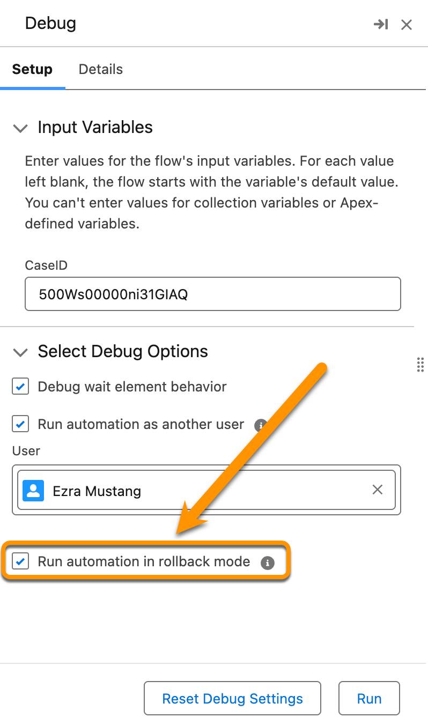Uncheck Debug wait element behavior

pos(20,386)
